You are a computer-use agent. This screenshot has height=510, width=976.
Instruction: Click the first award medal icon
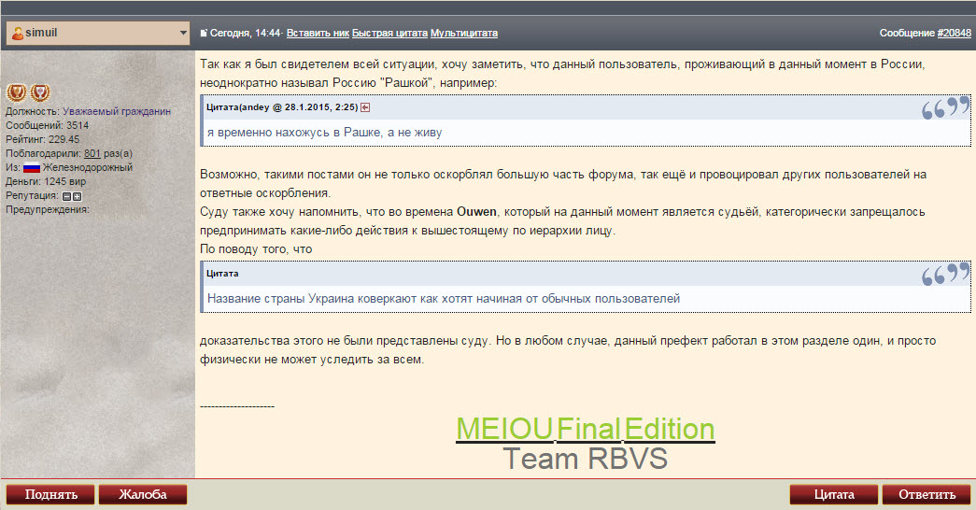(16, 92)
